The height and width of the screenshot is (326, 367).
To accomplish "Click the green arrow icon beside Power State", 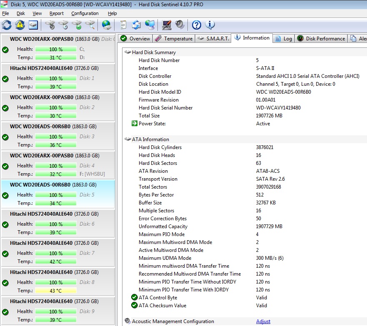I will [135, 123].
